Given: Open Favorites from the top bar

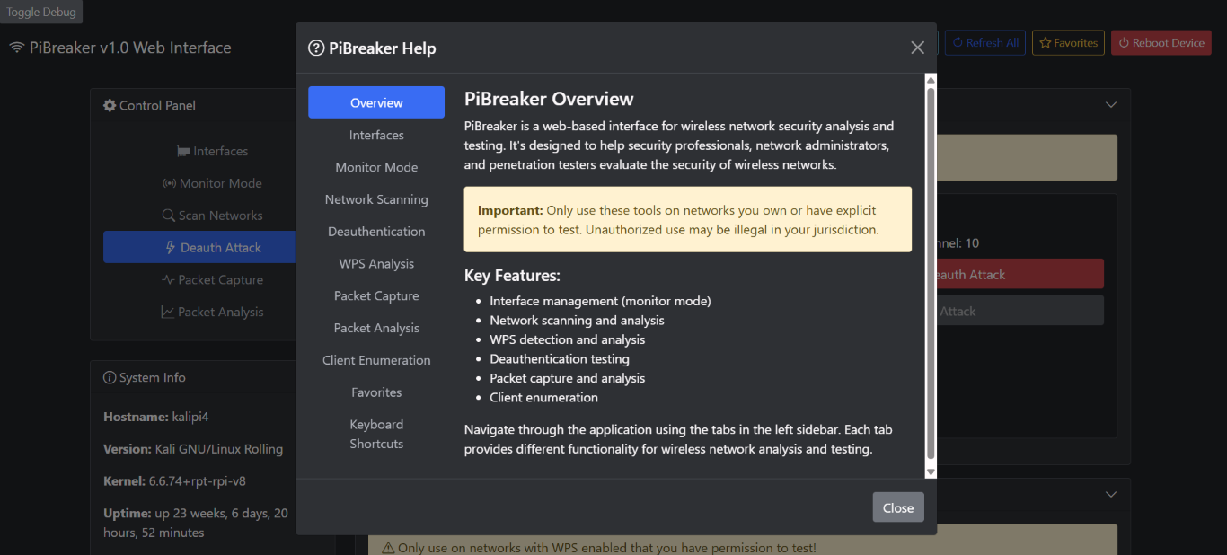Looking at the screenshot, I should (1068, 42).
